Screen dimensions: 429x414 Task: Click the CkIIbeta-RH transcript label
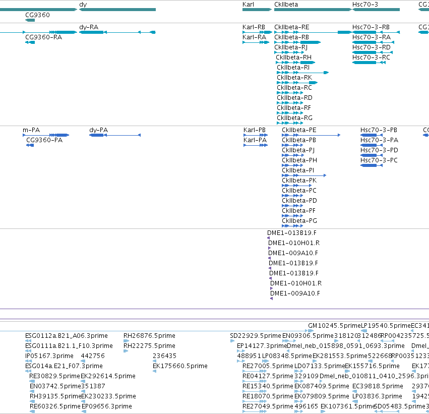pyautogui.click(x=293, y=57)
